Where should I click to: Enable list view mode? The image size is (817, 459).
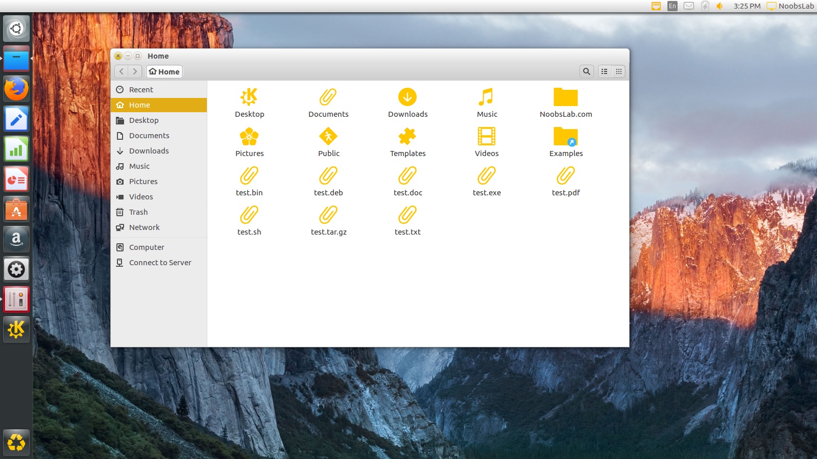point(604,71)
